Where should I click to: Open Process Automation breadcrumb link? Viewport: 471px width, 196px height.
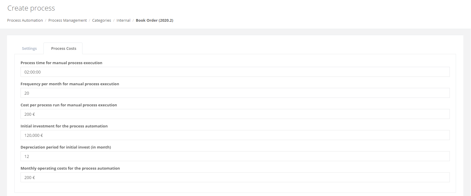(x=25, y=21)
